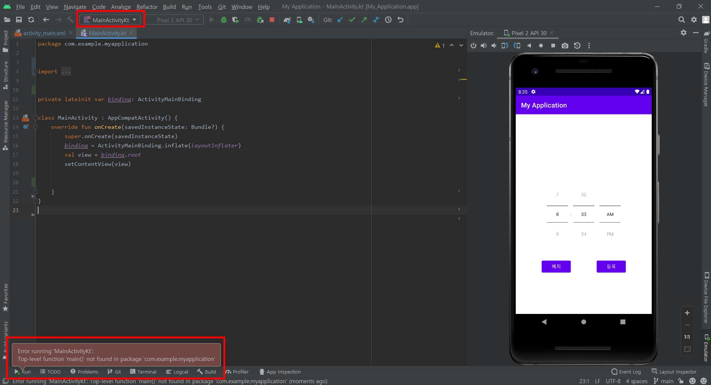Open Search Everywhere magnifier icon
Screen dimensions: 711x385
pos(682,20)
